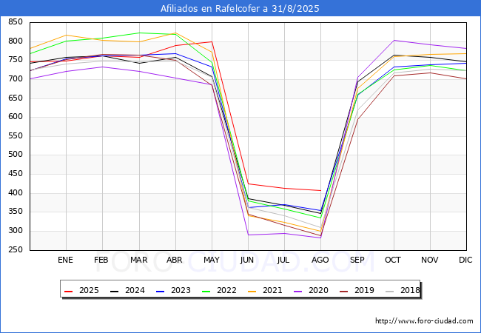The width and height of the screenshot is (481, 333).
Task: Select the 2018 legend entry
Action: point(410,291)
